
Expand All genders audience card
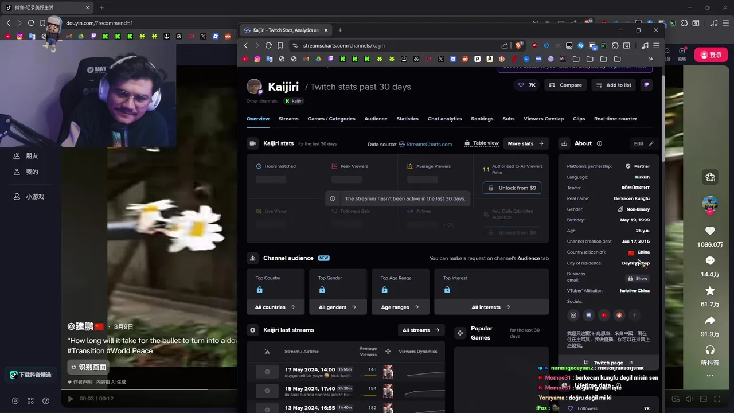(x=337, y=307)
